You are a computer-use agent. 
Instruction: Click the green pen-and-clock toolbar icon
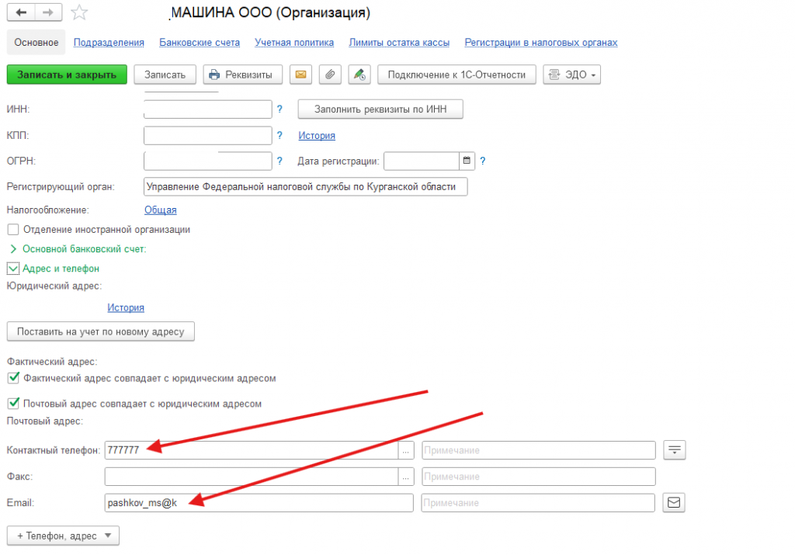pos(359,75)
